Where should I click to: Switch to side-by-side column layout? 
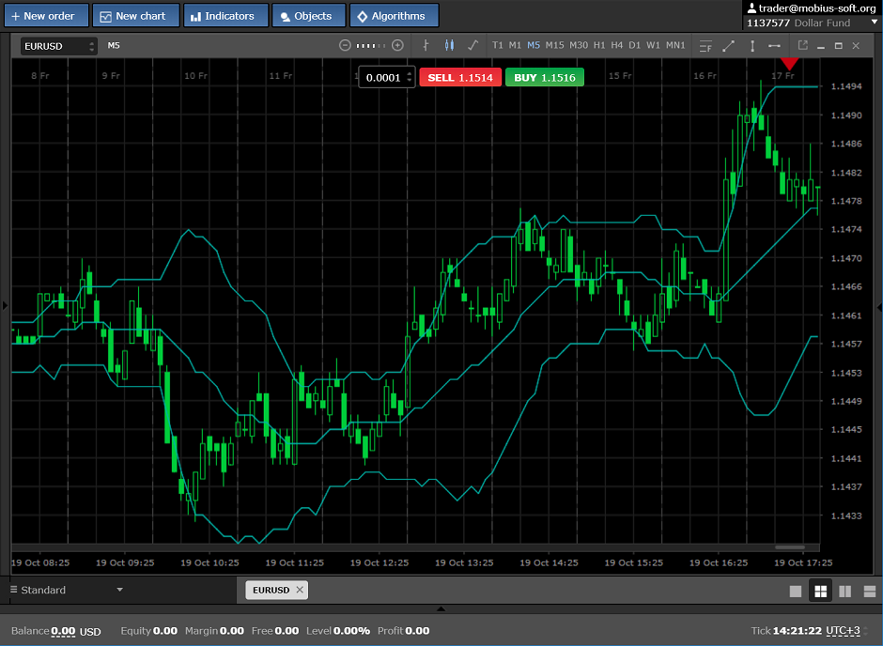(845, 591)
